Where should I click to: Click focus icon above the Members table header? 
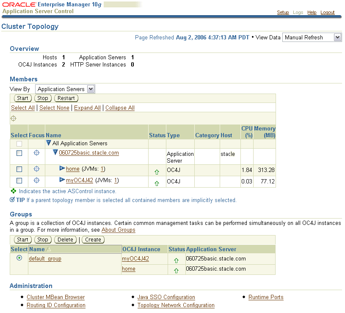(x=14, y=119)
